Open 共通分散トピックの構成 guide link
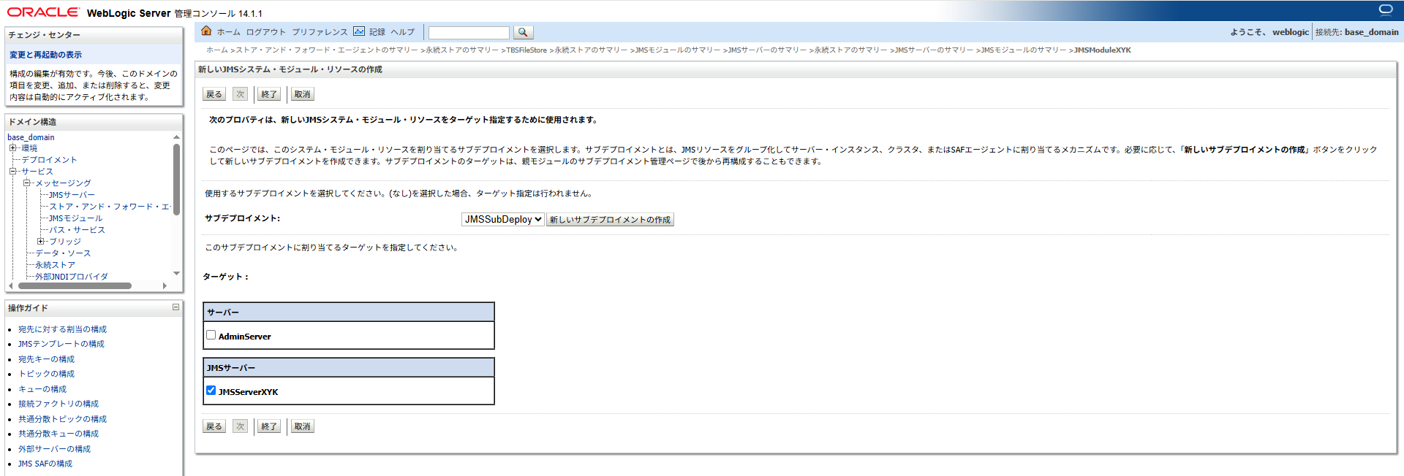 click(62, 419)
